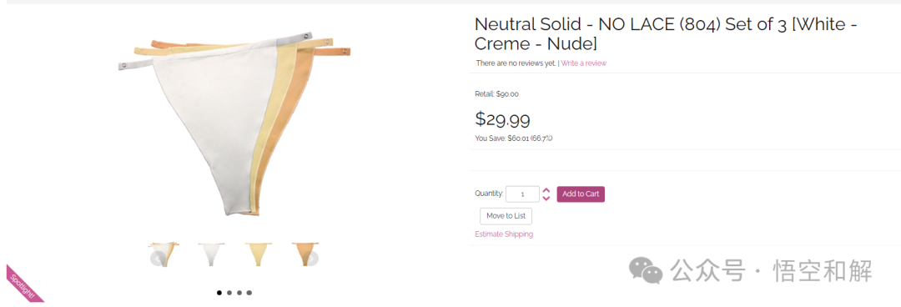Click the next thumbnail carousel arrow
901x307 pixels.
310,259
